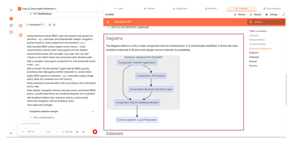293x144 pixels.
Task: Click the info icon next to Checkpoint 17
Action: click(50, 25)
